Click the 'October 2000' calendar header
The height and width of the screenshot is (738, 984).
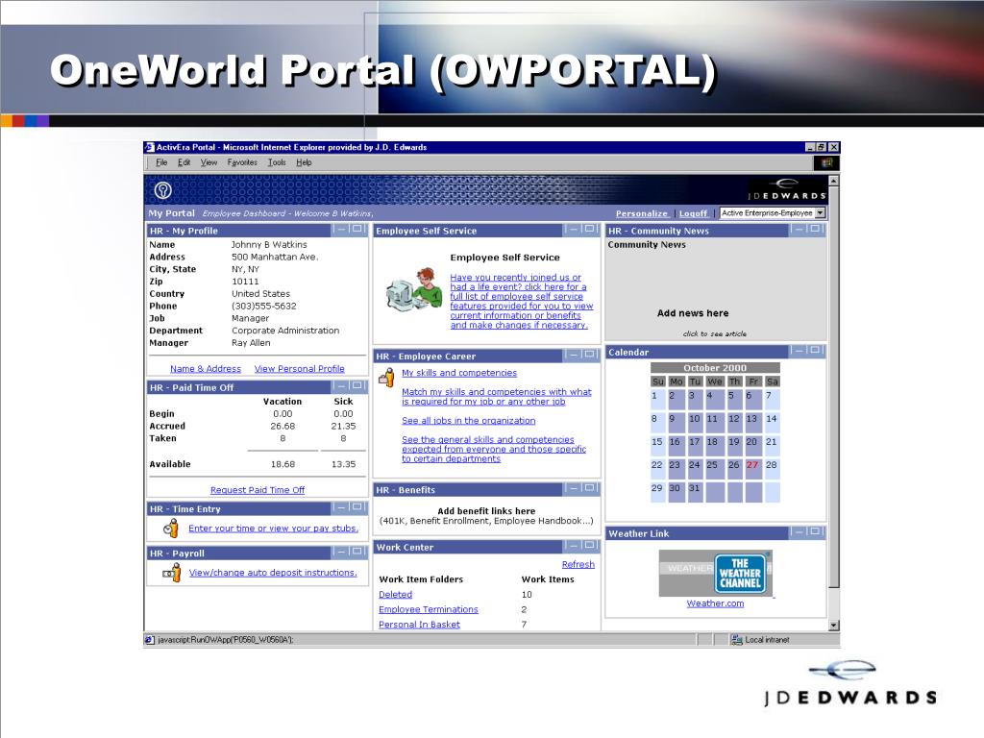(715, 368)
